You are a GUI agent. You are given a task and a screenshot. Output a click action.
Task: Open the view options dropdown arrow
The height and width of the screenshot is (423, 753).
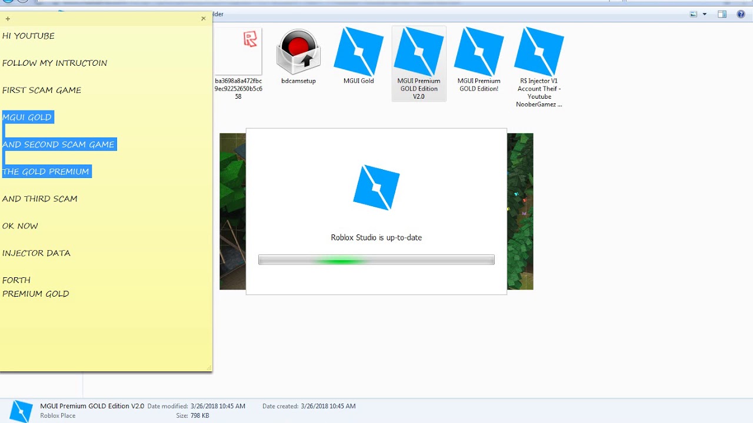click(704, 14)
